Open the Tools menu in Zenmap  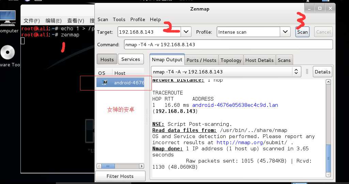pyautogui.click(x=119, y=19)
